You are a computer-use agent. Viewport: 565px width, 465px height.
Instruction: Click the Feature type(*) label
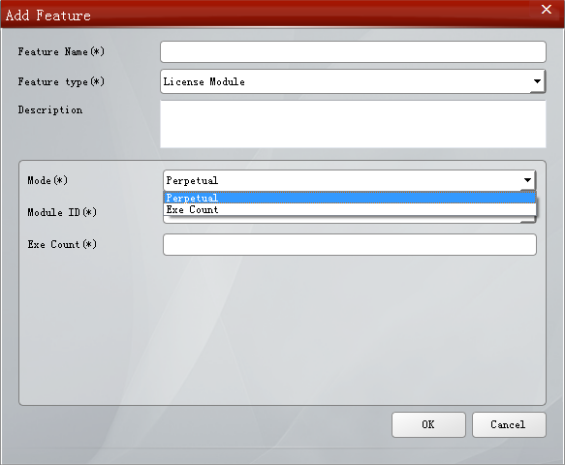[x=61, y=81]
